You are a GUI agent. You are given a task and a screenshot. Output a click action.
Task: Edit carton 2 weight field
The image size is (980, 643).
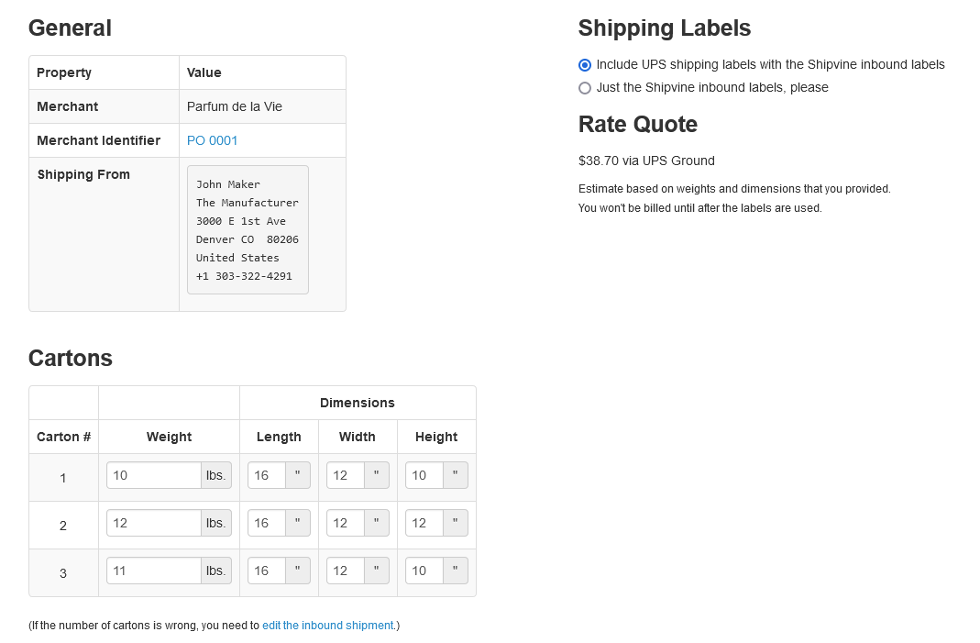click(x=154, y=523)
